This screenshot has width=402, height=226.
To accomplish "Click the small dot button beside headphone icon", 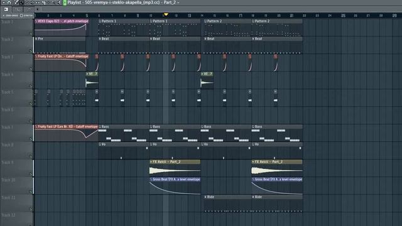I will [38, 9].
